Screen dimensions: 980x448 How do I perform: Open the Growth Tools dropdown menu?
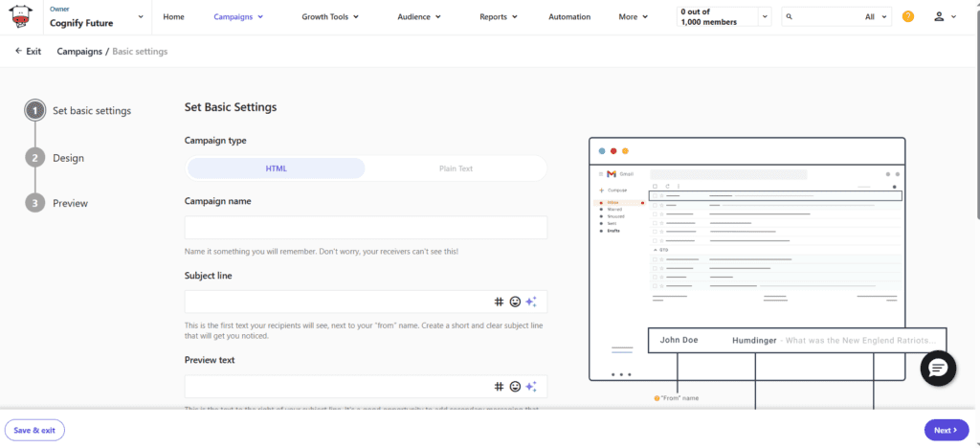330,16
